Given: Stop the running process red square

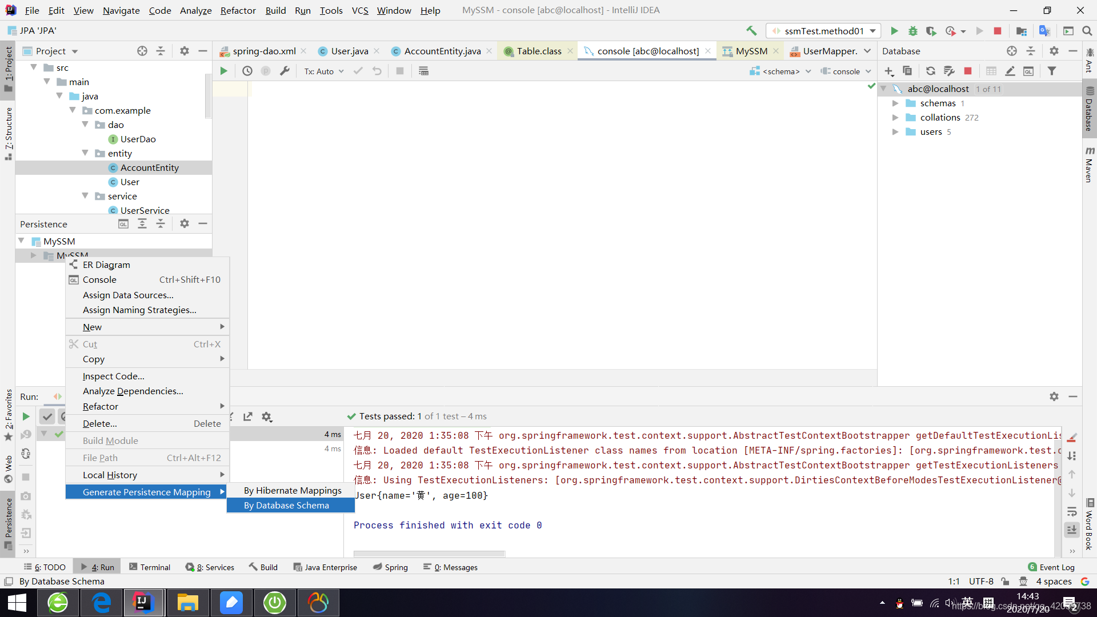Looking at the screenshot, I should coord(998,31).
